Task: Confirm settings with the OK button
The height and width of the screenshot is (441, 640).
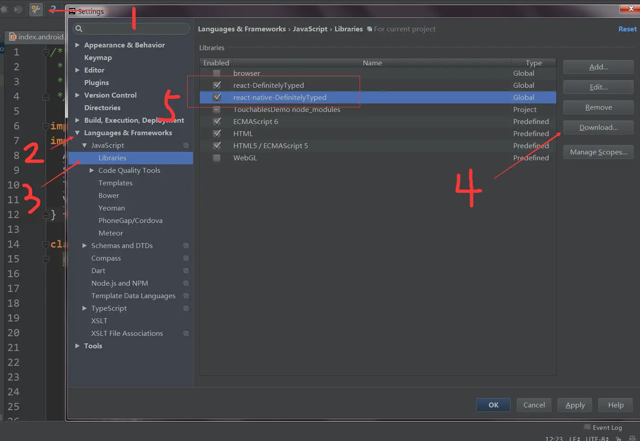Action: click(x=493, y=405)
